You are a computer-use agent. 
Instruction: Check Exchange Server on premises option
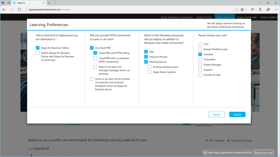pyautogui.click(x=95, y=67)
